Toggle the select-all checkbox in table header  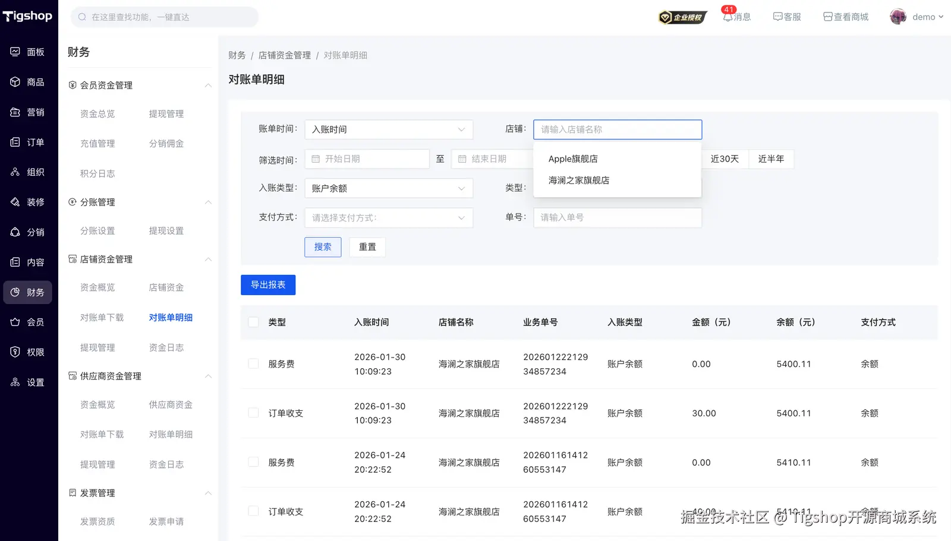coord(253,322)
